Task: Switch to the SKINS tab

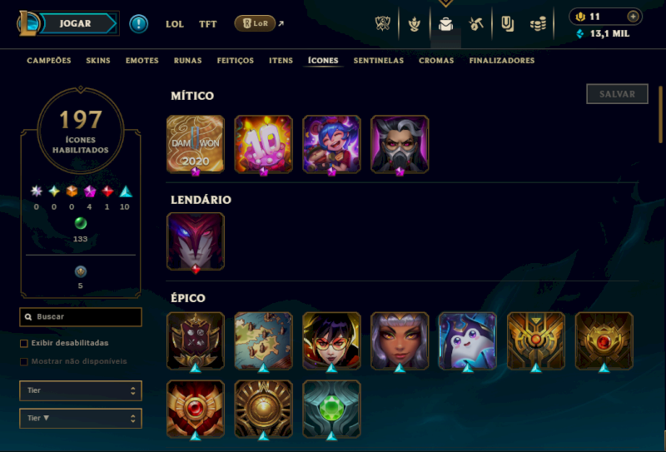Action: [x=98, y=60]
